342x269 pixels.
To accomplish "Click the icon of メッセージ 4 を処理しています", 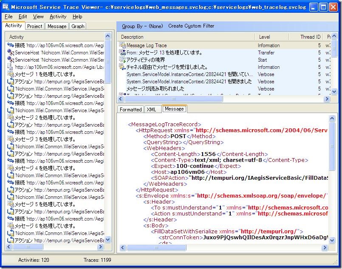I will (x=11, y=168).
